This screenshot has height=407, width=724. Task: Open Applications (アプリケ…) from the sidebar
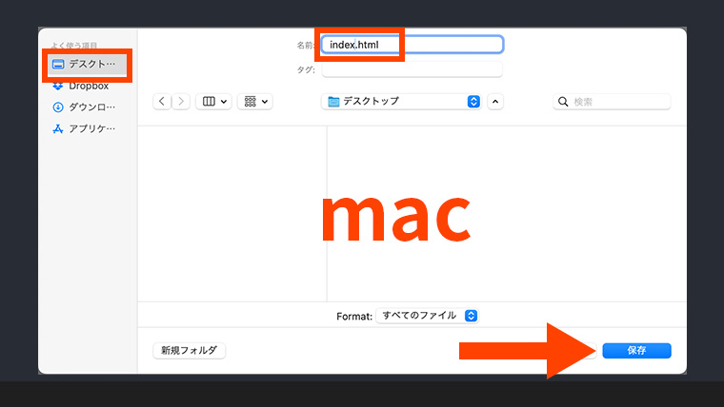point(90,129)
